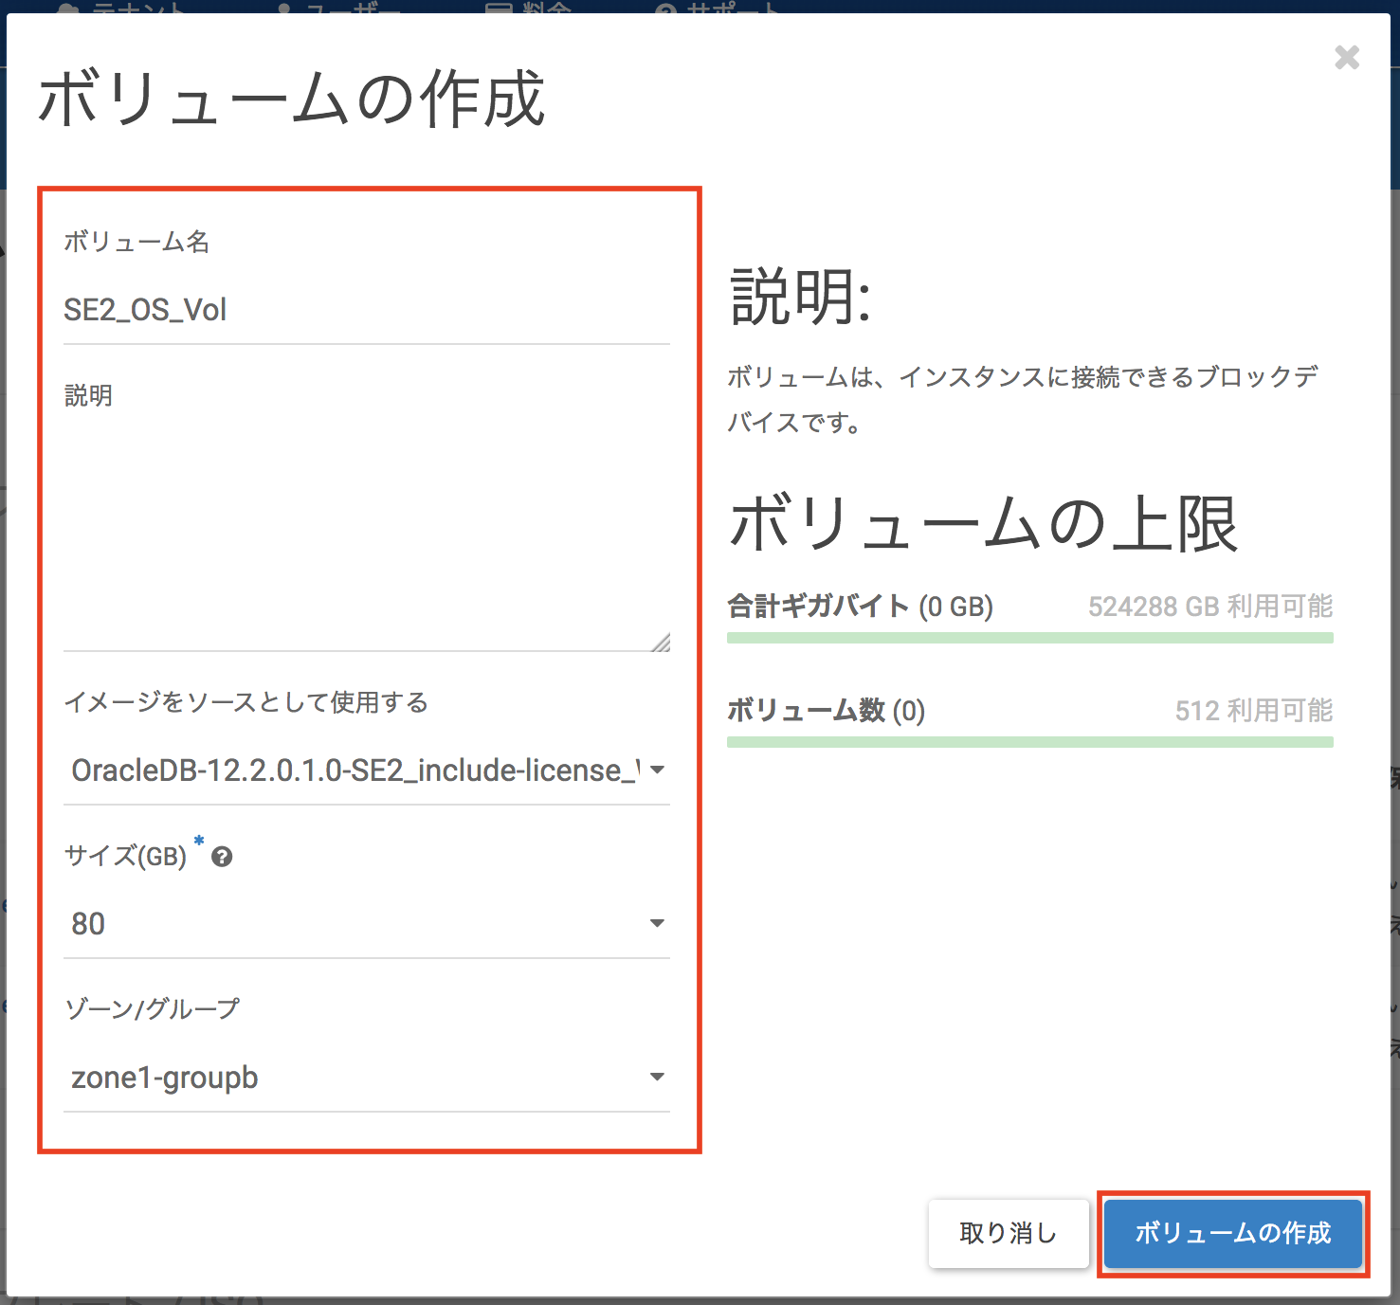Viewport: 1400px width, 1305px height.
Task: Select the 料金 item in top navigation
Action: pyautogui.click(x=531, y=8)
